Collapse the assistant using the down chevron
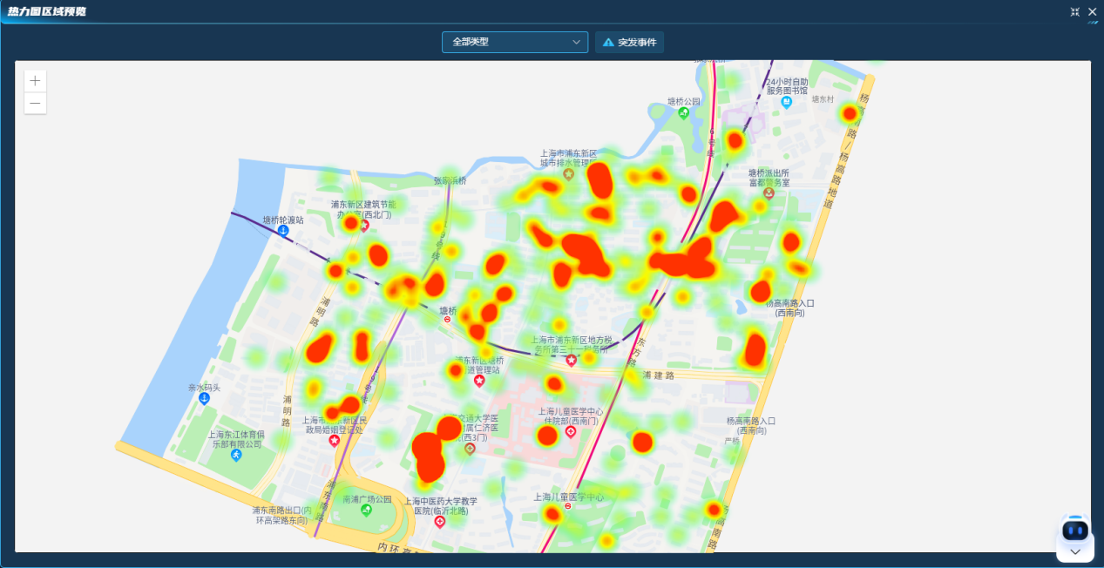This screenshot has width=1104, height=568. click(x=1075, y=551)
